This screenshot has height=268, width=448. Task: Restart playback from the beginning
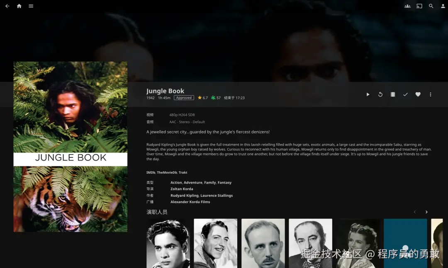click(x=380, y=95)
